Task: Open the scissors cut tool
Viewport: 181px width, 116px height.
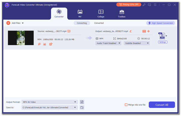Action: pos(45,44)
